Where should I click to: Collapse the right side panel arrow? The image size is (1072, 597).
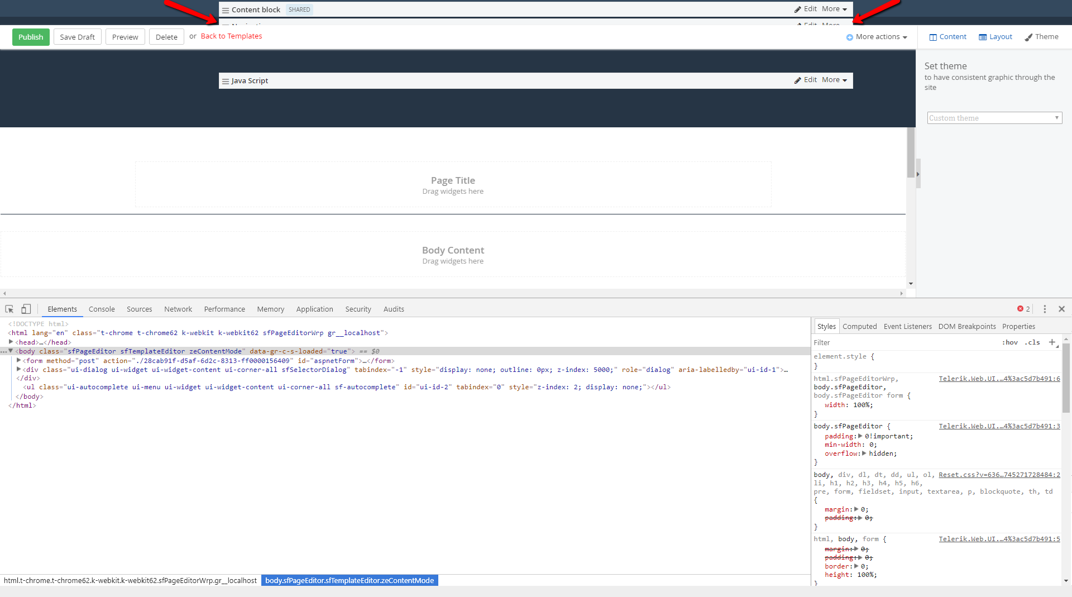tap(918, 174)
